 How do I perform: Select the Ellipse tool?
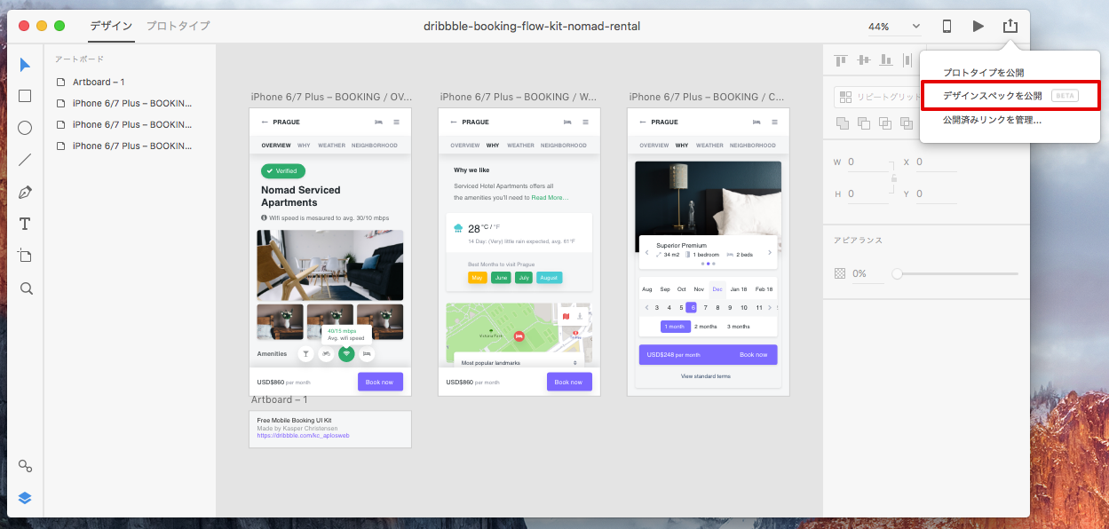25,128
